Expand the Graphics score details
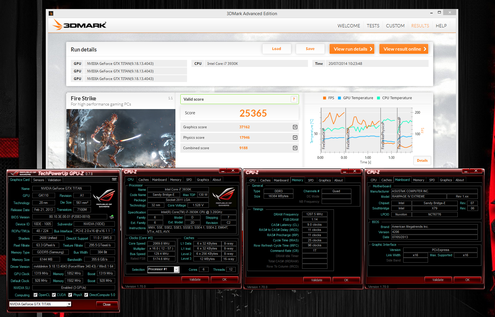The image size is (495, 317). pos(295,127)
